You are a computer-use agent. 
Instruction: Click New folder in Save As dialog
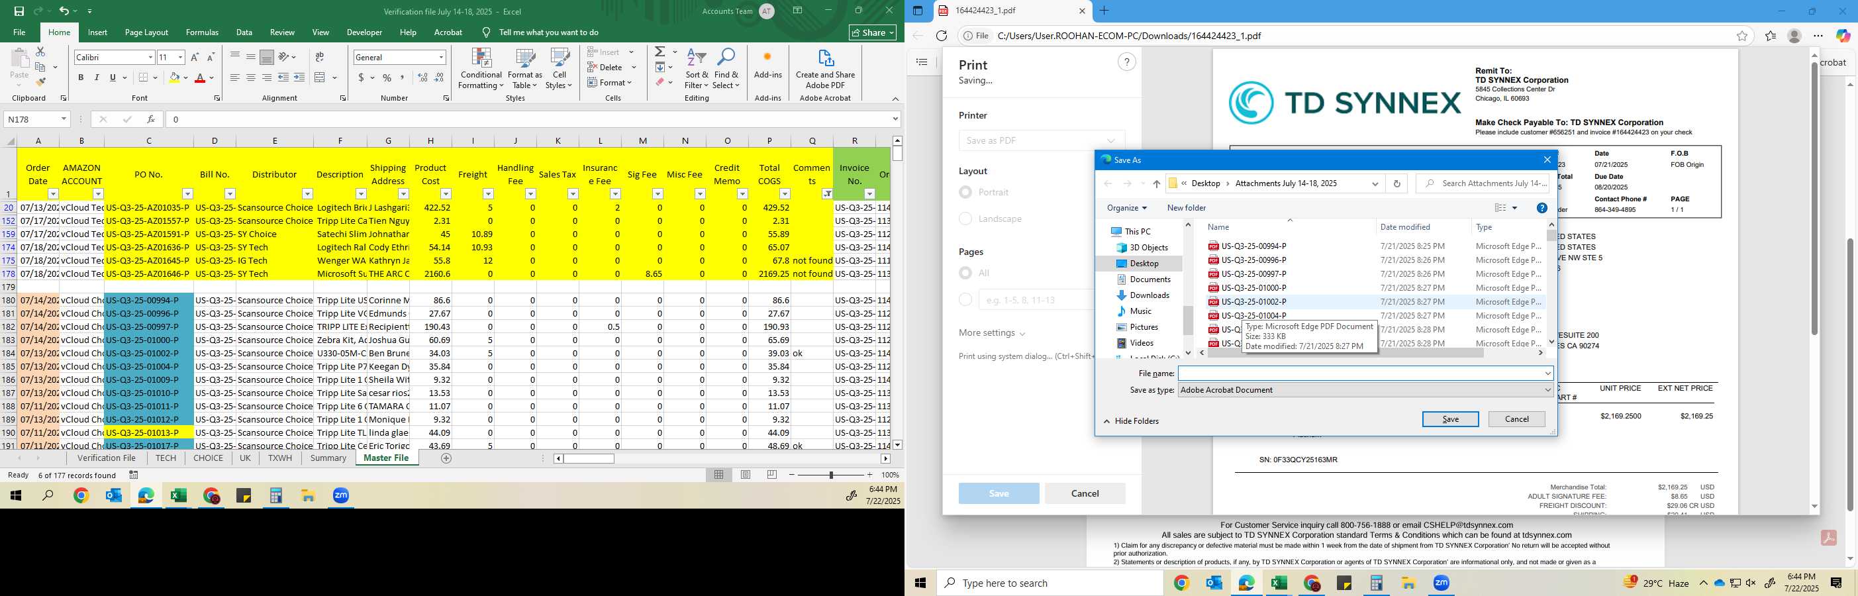point(1186,208)
